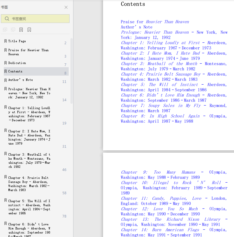Follow Chapter 4 Prairie Belt Sausage Boy link
The width and height of the screenshot is (234, 237).
pyautogui.click(x=174, y=77)
